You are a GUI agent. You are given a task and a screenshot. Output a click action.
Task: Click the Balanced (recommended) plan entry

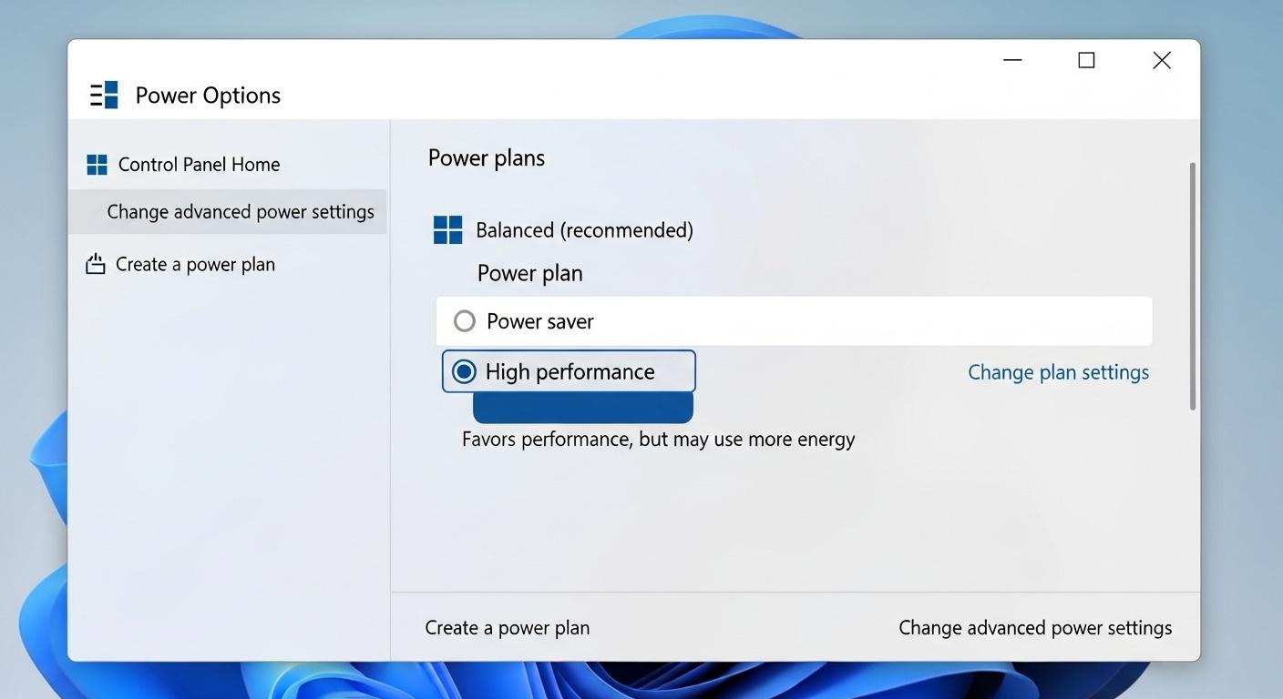(x=584, y=229)
